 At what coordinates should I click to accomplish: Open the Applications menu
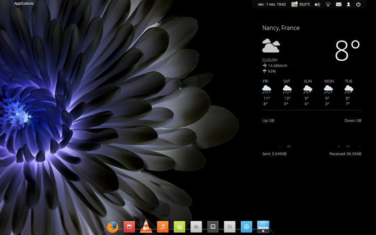click(24, 3)
